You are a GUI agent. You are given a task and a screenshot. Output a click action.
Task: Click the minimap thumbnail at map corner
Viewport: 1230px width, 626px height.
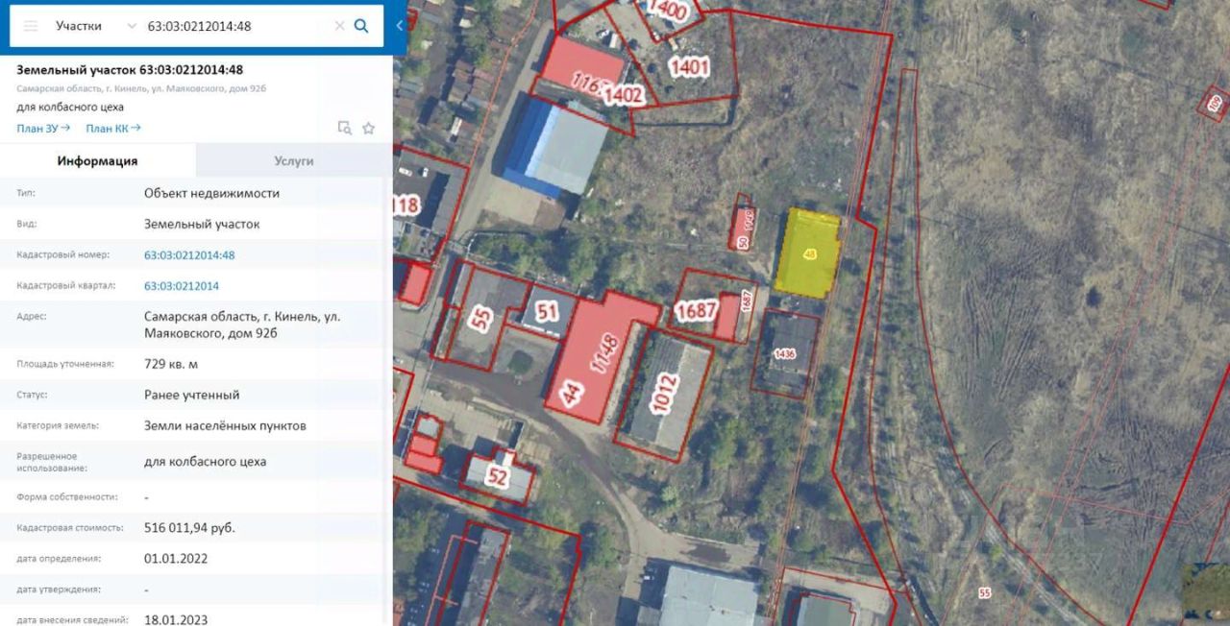pyautogui.click(x=1205, y=590)
